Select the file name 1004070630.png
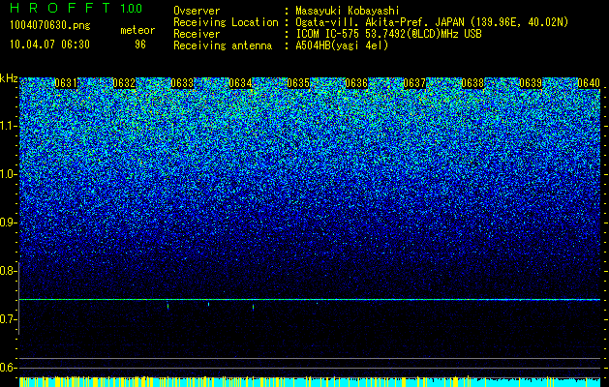This screenshot has height=387, width=609. click(50, 25)
